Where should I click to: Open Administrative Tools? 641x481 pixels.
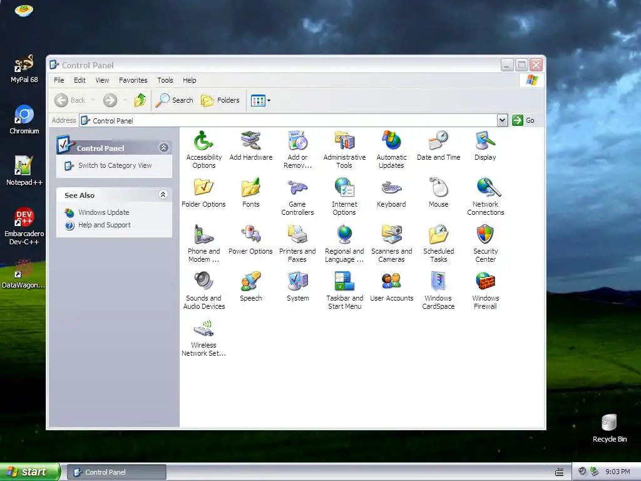pyautogui.click(x=344, y=149)
